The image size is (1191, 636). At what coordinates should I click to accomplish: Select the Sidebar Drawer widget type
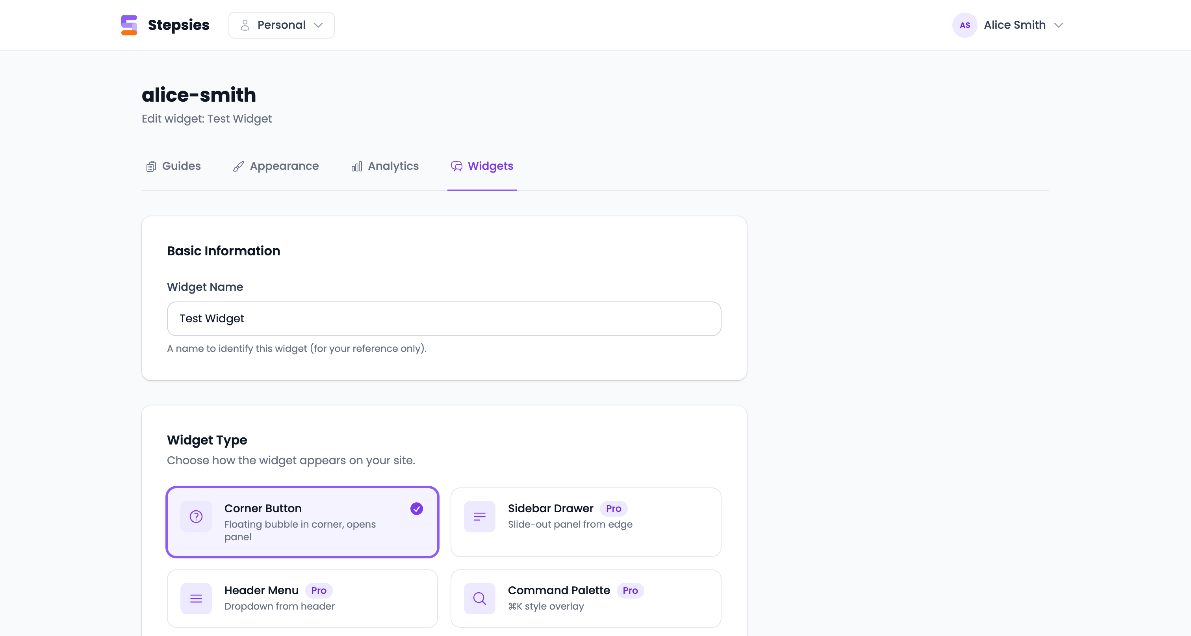(585, 522)
